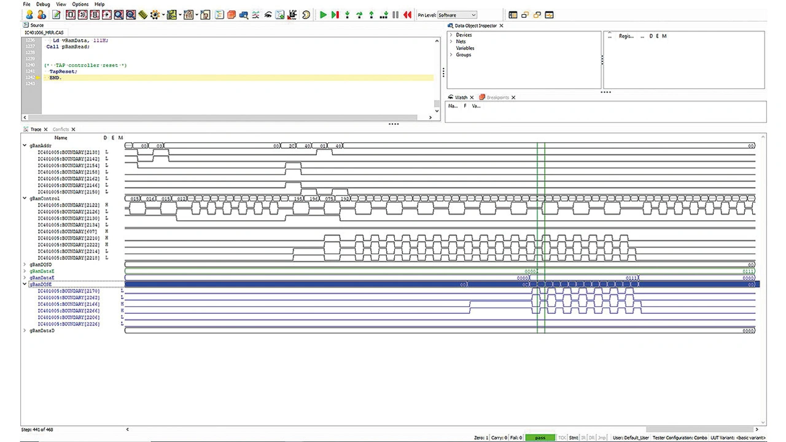The image size is (786, 442).
Task: Expand the Devices tree node
Action: pyautogui.click(x=451, y=35)
